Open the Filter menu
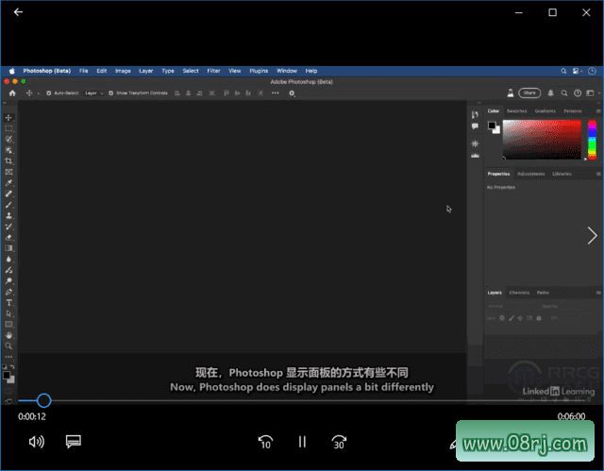 pos(213,71)
